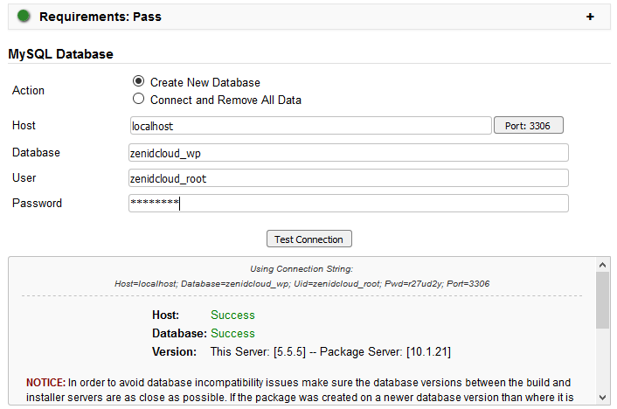
Task: Click the Port: 3306 button
Action: click(x=528, y=126)
